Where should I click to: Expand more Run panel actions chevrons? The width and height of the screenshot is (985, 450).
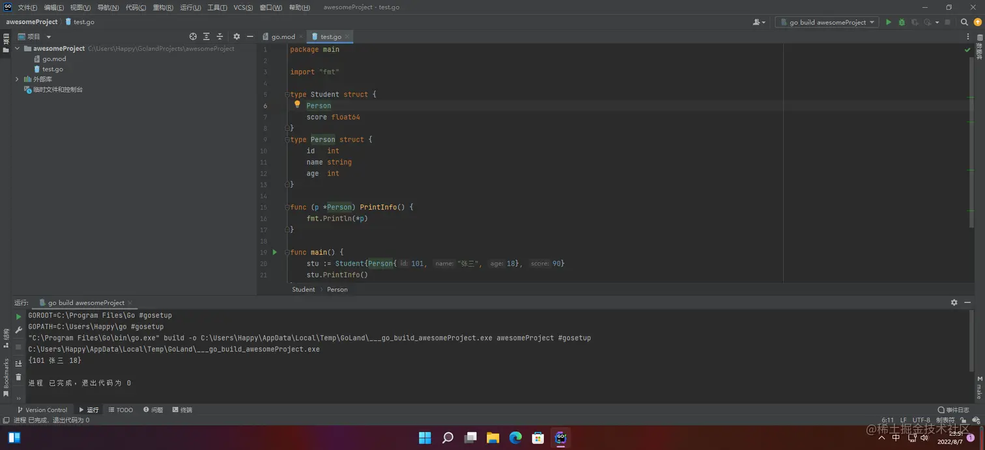tap(18, 398)
